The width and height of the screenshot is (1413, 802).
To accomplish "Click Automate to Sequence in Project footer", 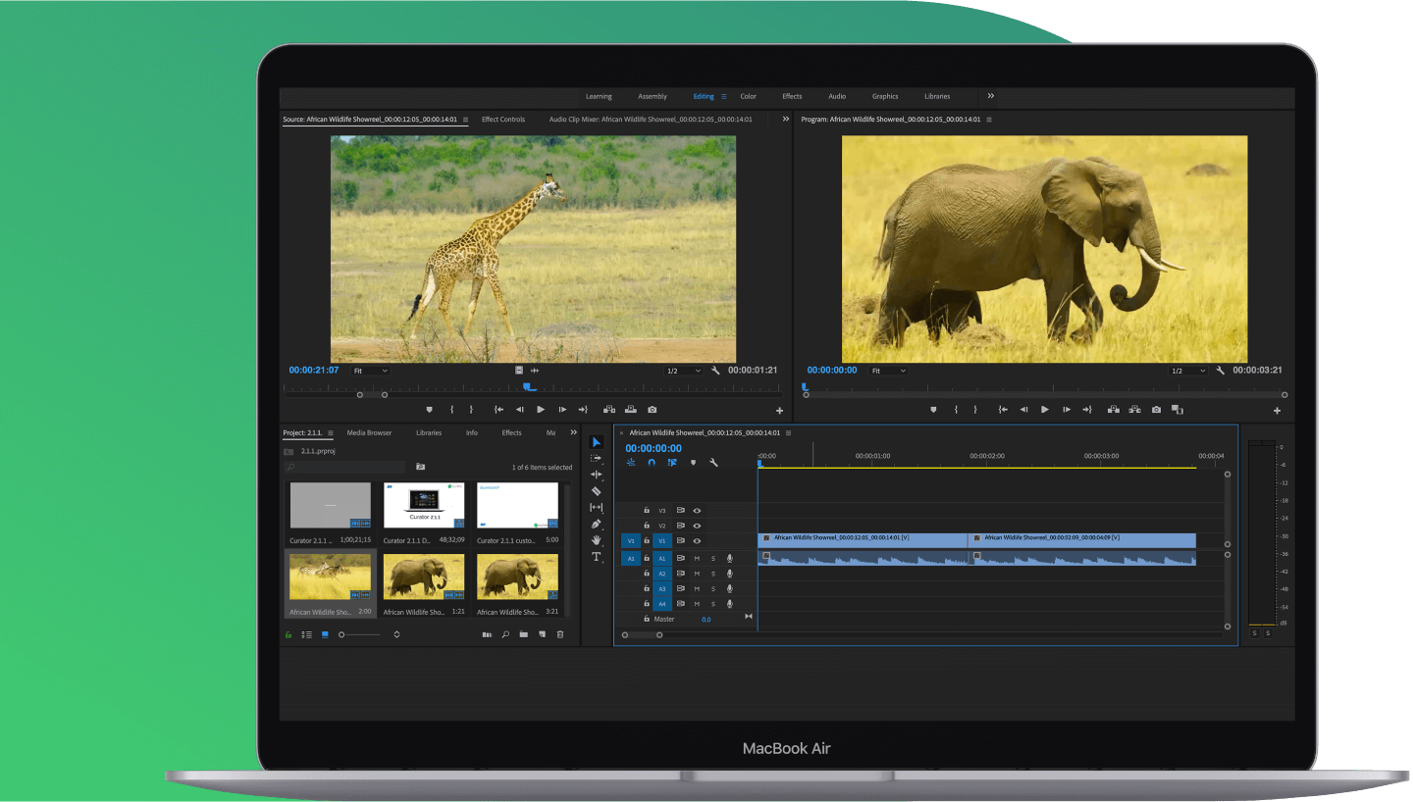I will point(487,634).
